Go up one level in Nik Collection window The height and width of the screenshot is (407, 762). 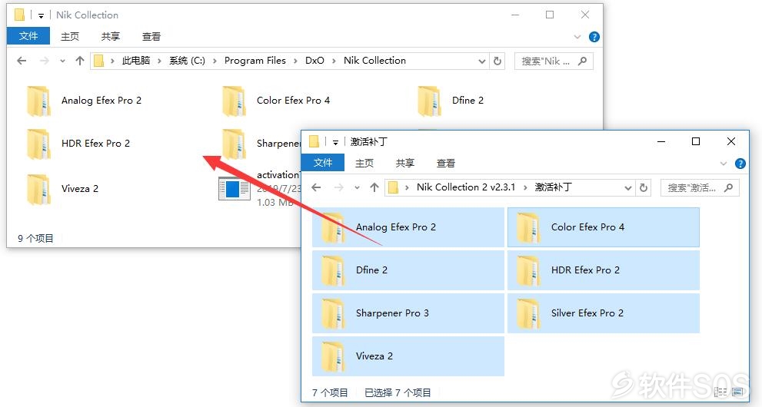pos(80,61)
